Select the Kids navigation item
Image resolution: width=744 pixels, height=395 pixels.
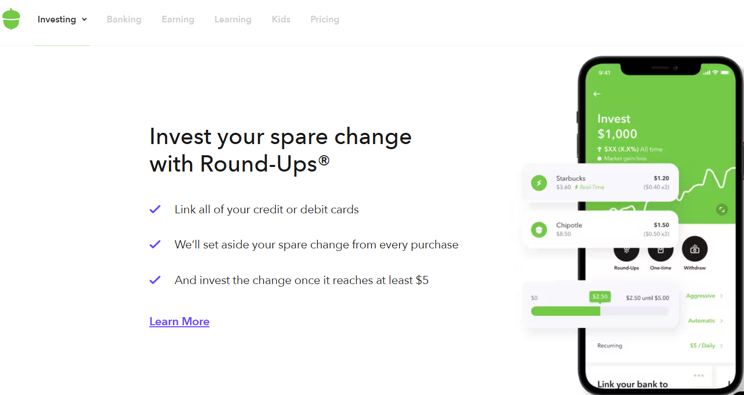(x=281, y=19)
